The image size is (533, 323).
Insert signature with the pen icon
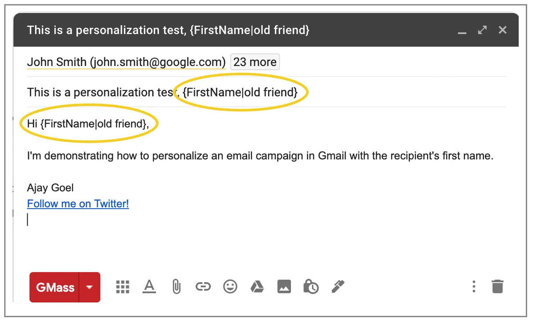(338, 287)
